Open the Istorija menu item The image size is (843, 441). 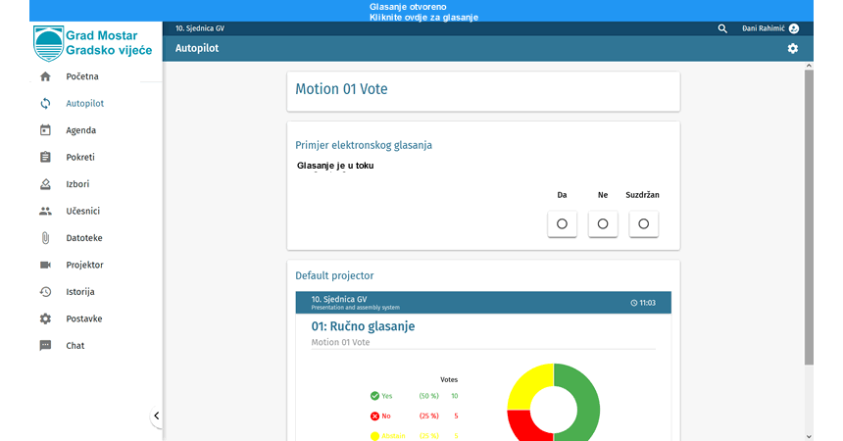tap(82, 292)
